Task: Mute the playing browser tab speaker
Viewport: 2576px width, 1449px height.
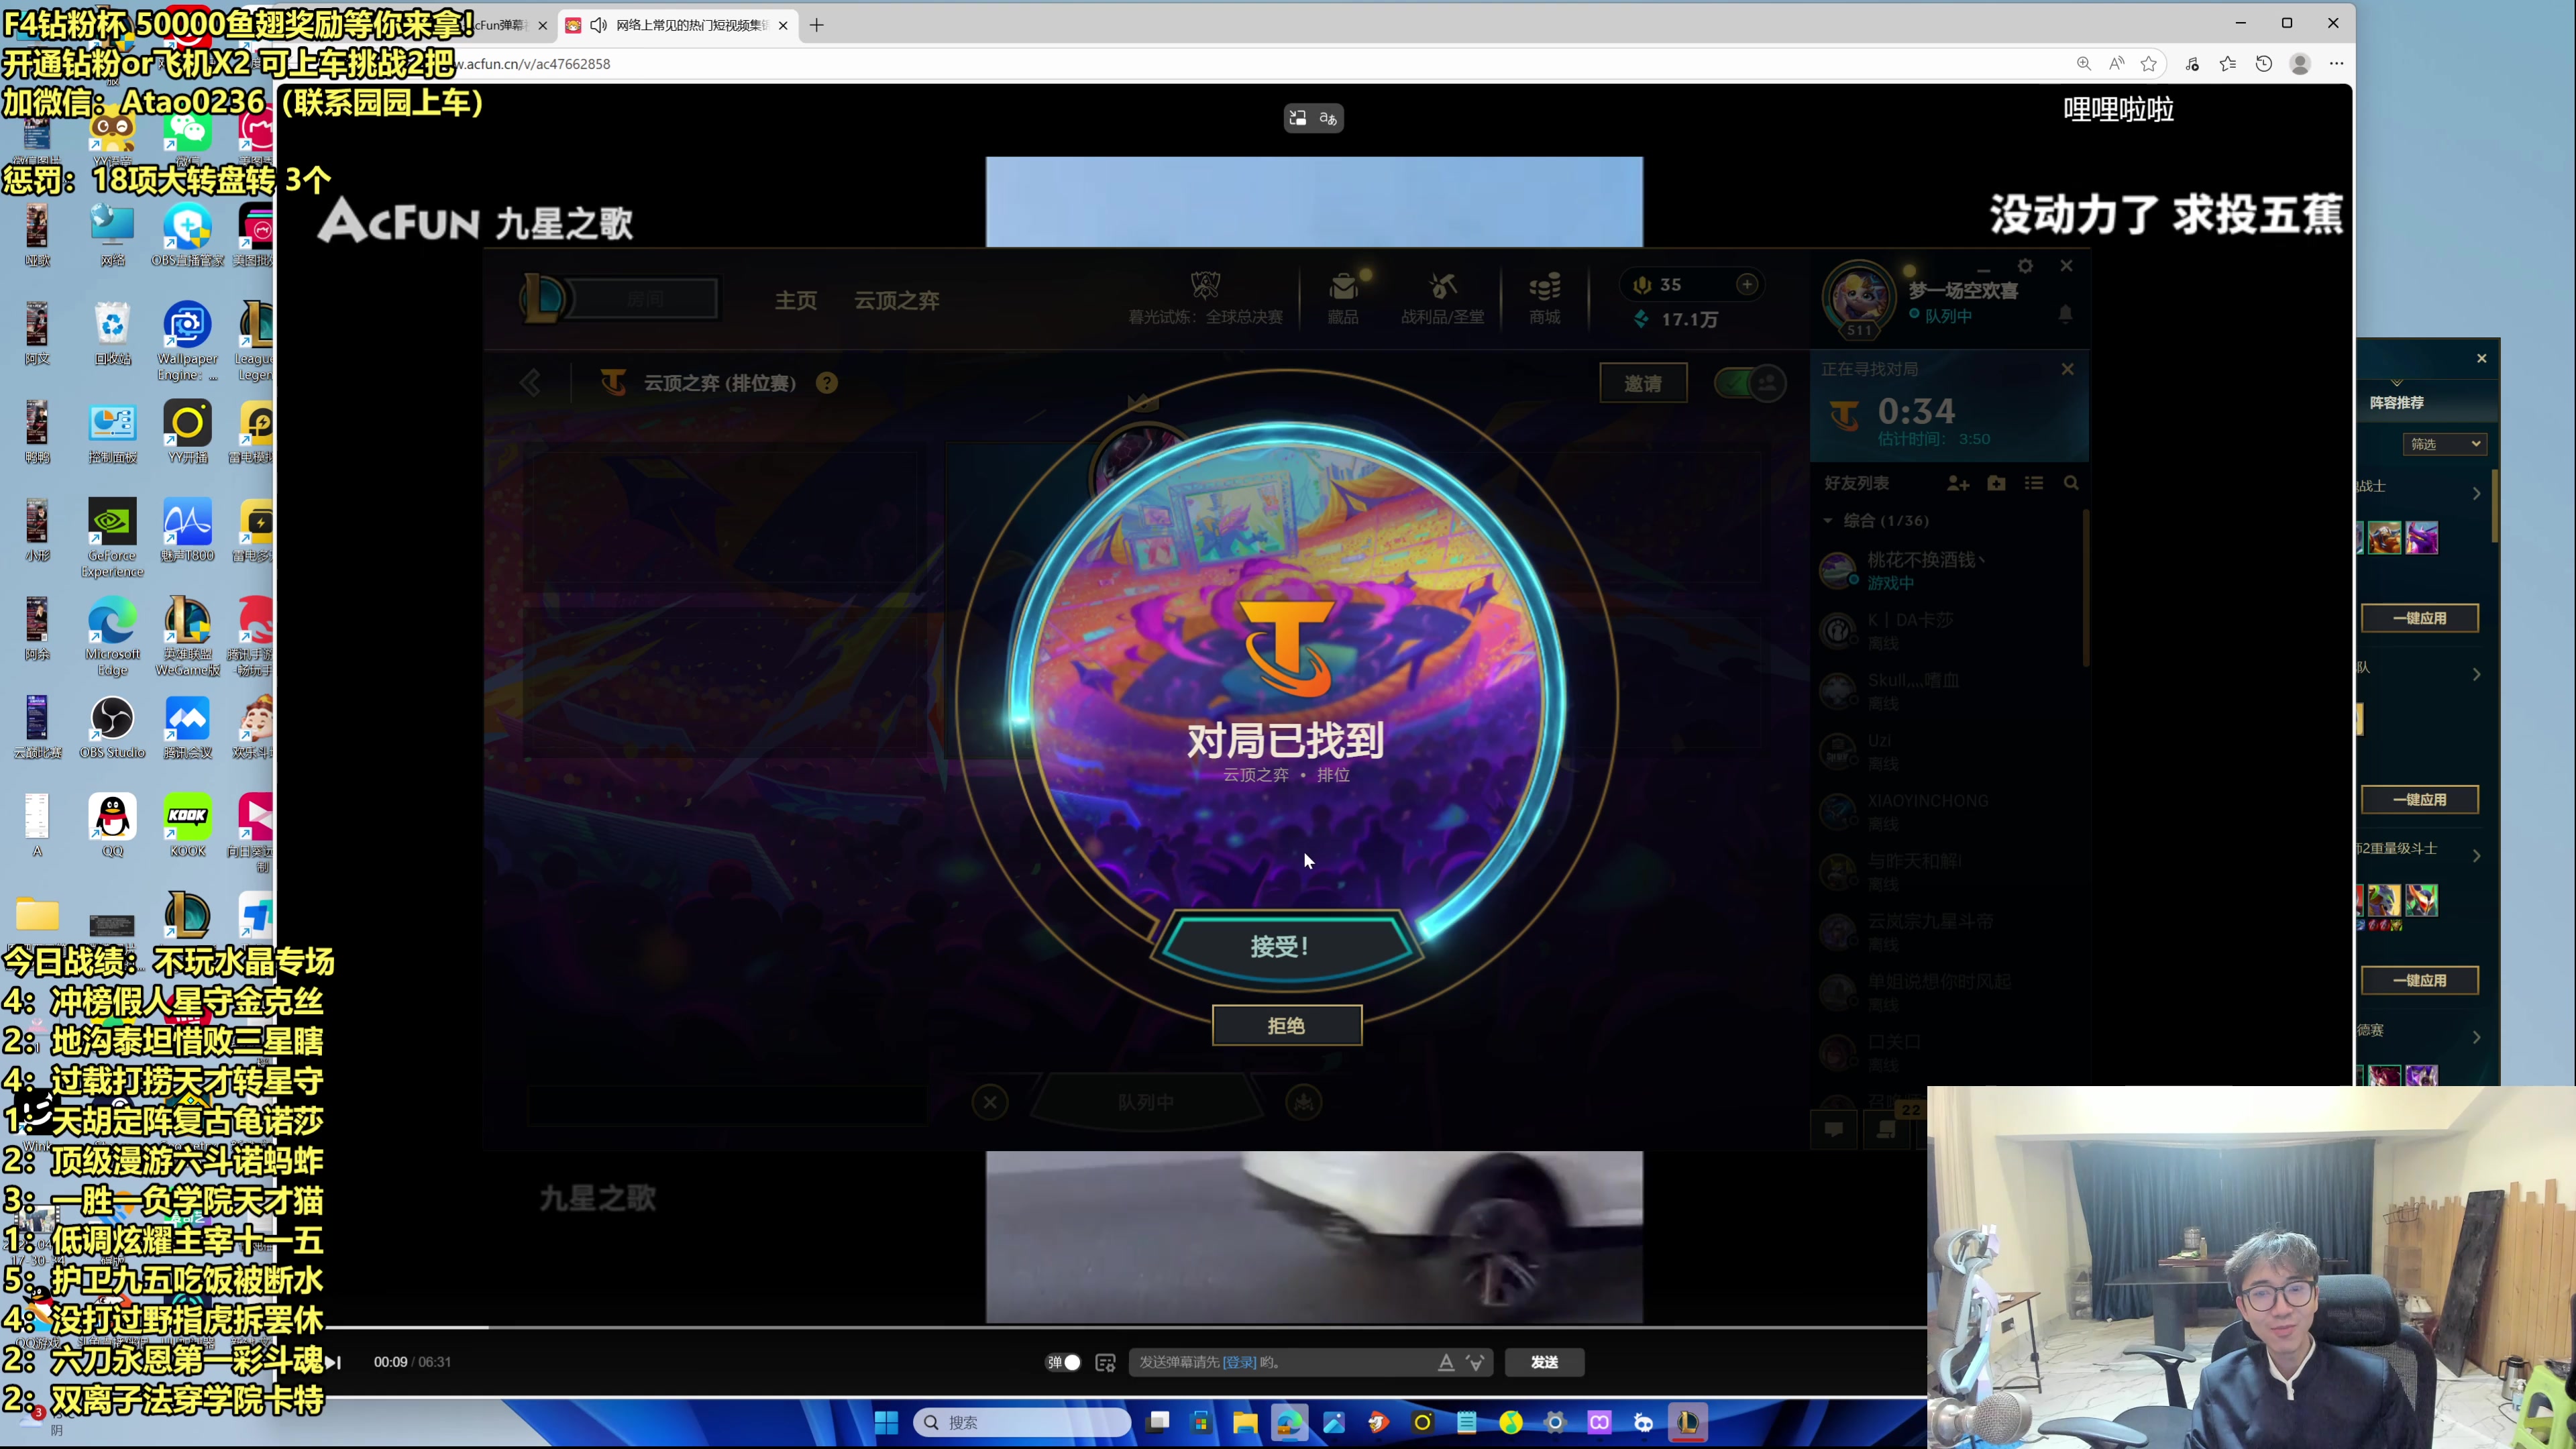Action: coord(598,25)
